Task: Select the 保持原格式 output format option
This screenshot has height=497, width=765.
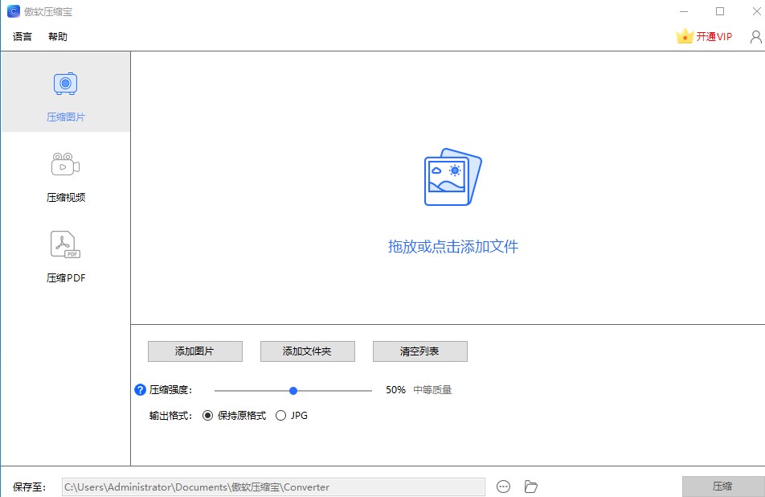Action: tap(208, 416)
